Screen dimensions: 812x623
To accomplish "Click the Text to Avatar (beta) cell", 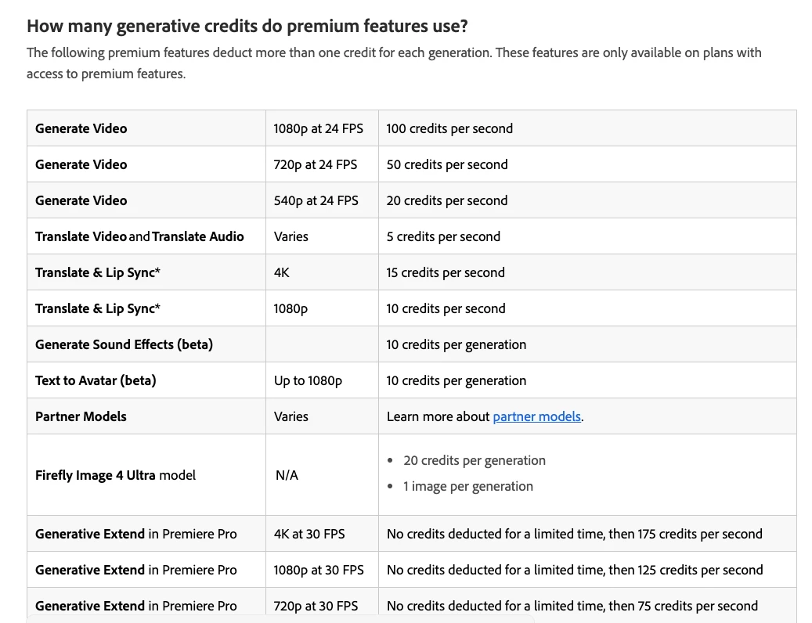I will pyautogui.click(x=96, y=380).
